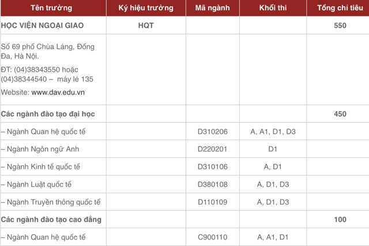Select the "HỌC VIỆN NGOẠI GIAO" school name
Viewport: 369px width, 246px height.
click(42, 26)
